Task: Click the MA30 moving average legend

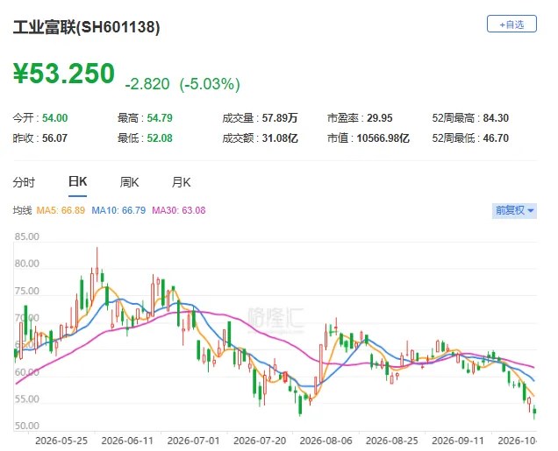Action: coord(179,210)
